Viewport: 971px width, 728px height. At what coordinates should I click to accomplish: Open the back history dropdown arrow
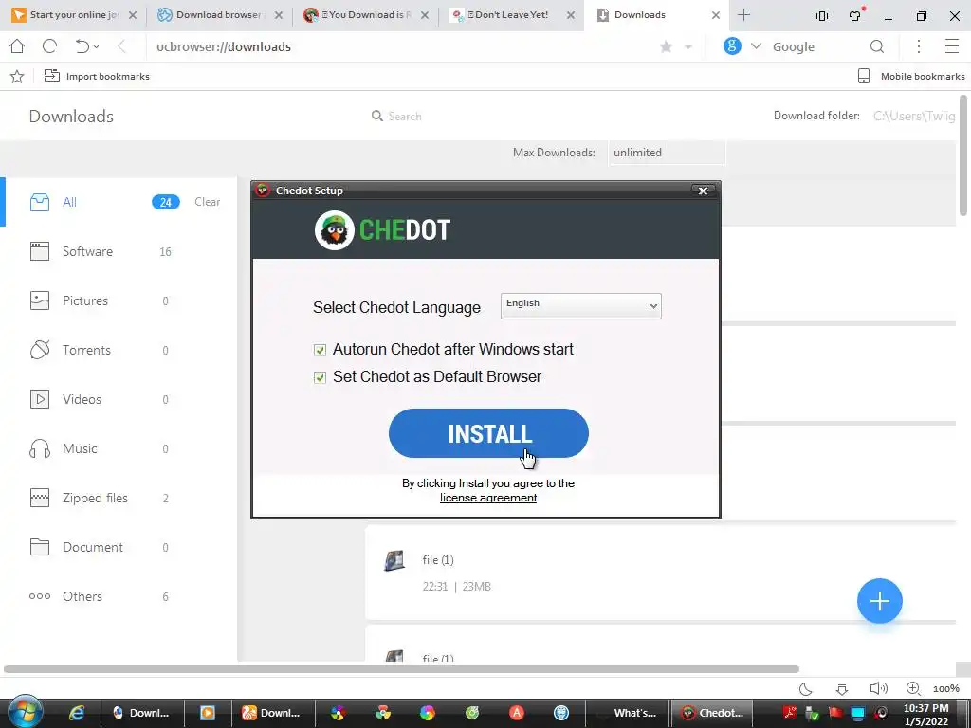96,47
